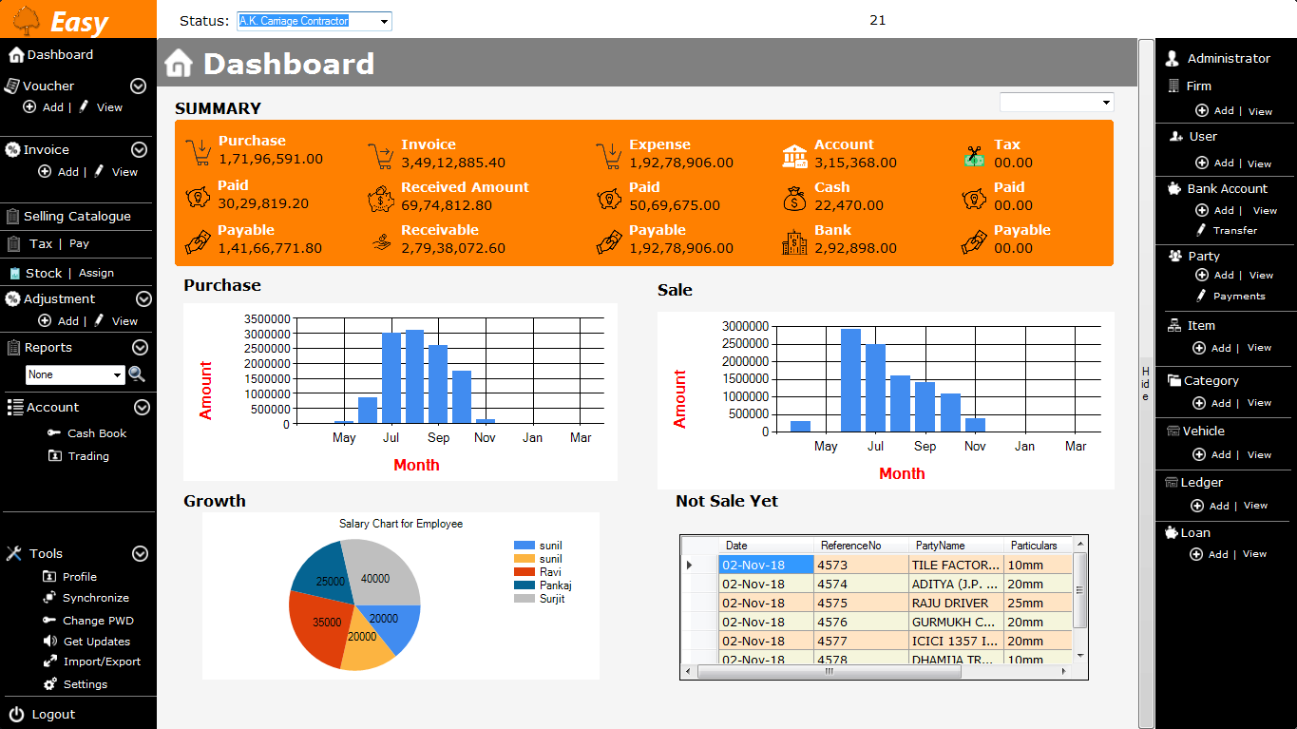Click the Administrator icon in right panel

1173,58
